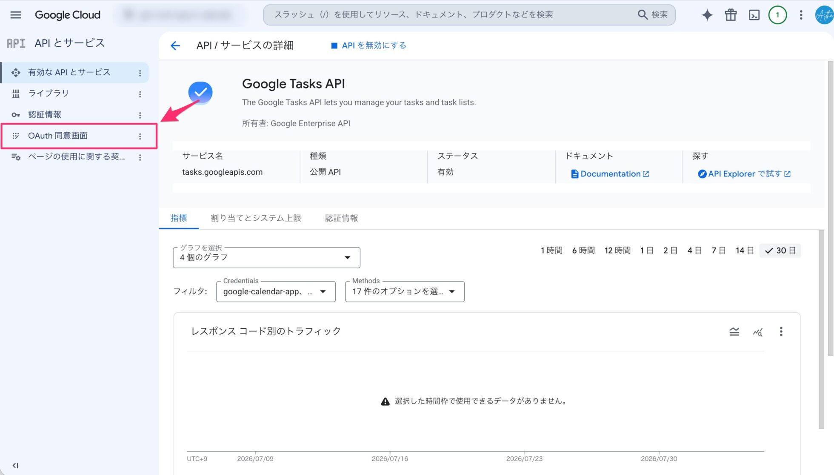Open the free trial gift icon
This screenshot has height=475, width=834.
(731, 15)
